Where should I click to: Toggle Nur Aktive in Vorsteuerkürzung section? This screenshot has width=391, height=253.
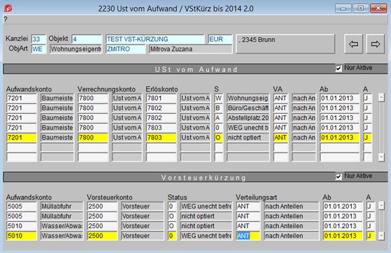pyautogui.click(x=338, y=177)
